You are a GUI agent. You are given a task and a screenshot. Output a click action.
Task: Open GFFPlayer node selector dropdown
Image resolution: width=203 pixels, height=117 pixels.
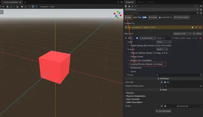click(162, 9)
